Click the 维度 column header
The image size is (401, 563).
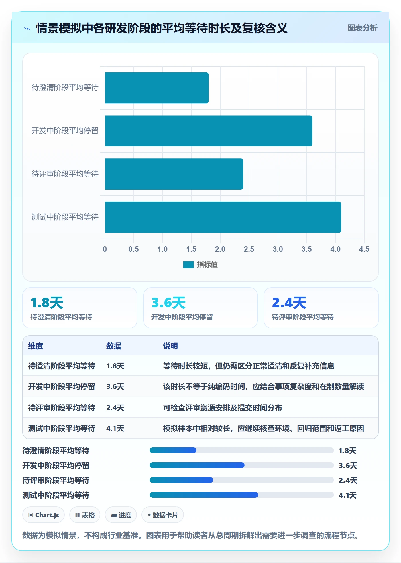pyautogui.click(x=36, y=346)
